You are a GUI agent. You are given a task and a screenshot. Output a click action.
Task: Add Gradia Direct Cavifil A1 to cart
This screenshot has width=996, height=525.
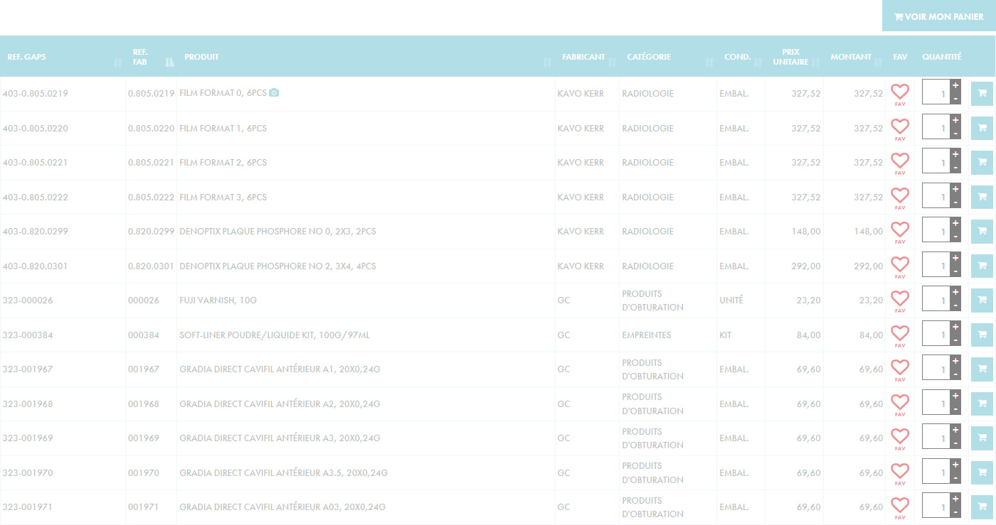coord(982,369)
